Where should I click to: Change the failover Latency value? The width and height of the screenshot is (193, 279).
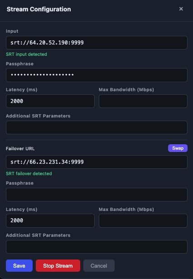50,220
